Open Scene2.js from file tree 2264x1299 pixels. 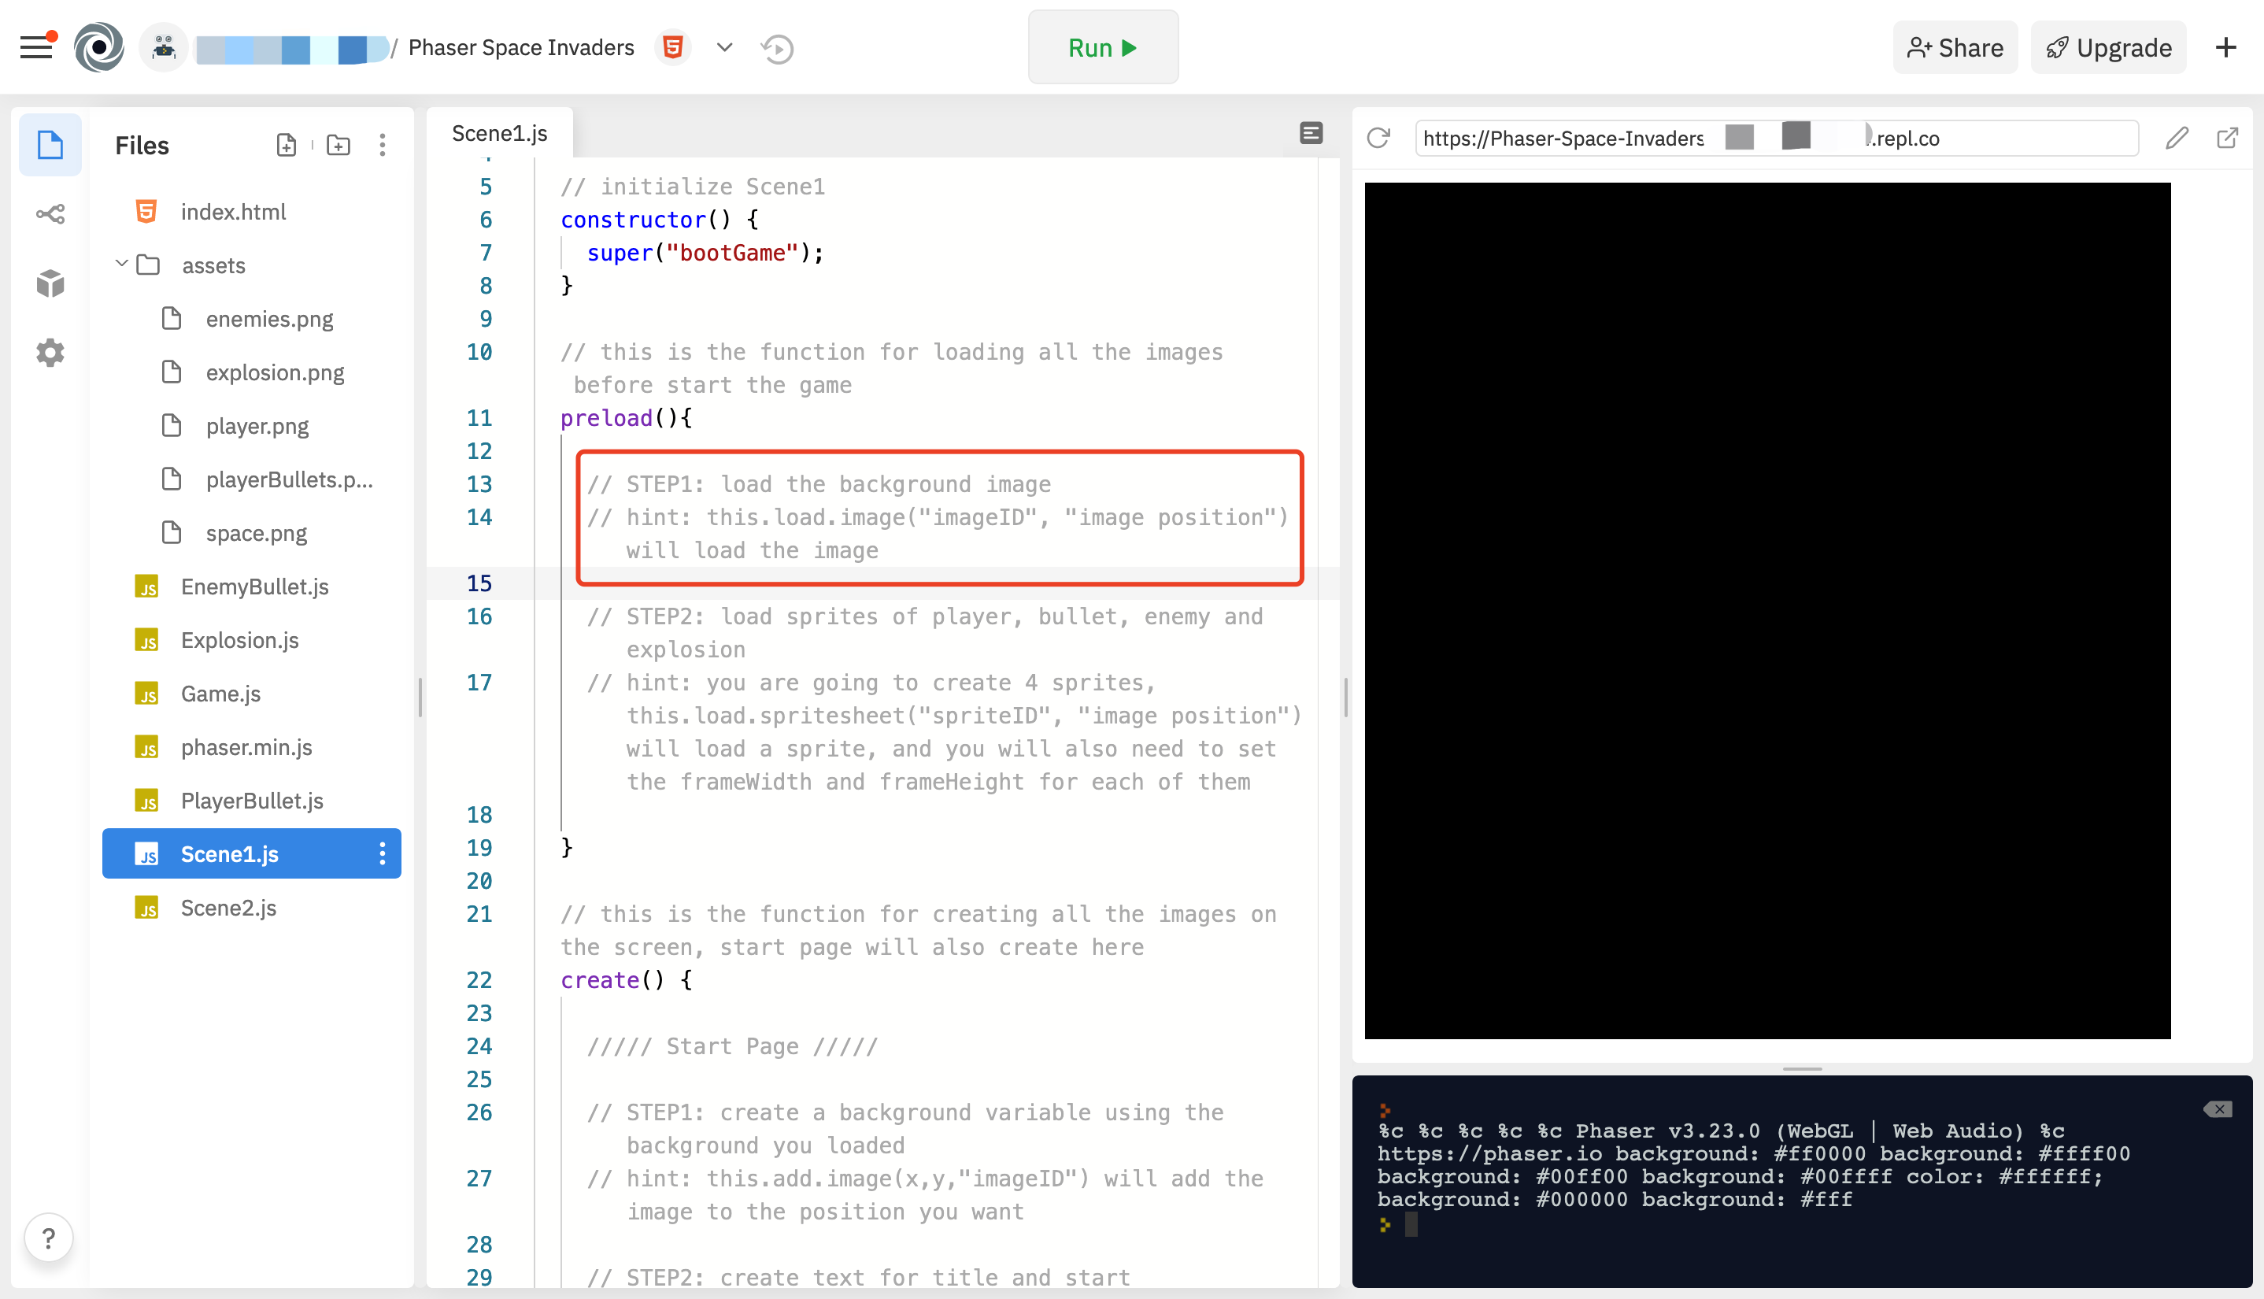(228, 908)
